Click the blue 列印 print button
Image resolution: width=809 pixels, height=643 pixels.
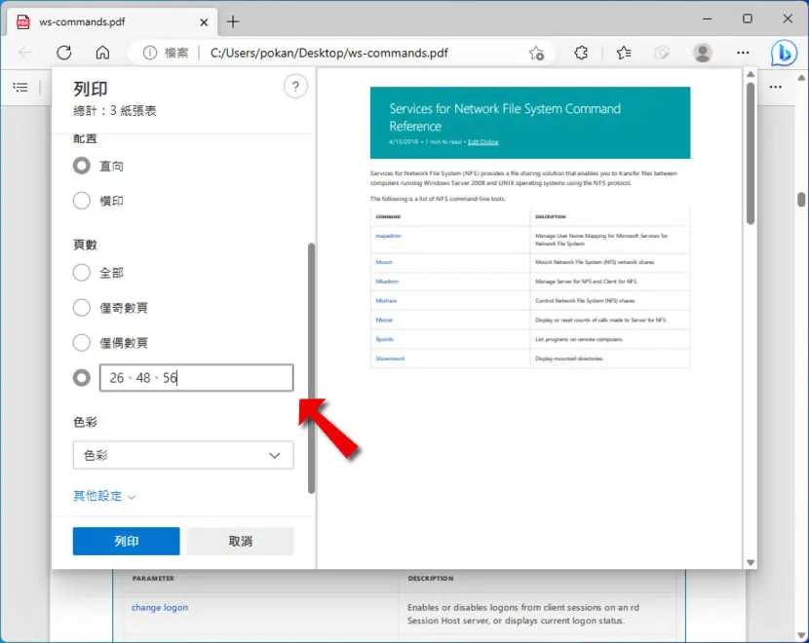[127, 541]
